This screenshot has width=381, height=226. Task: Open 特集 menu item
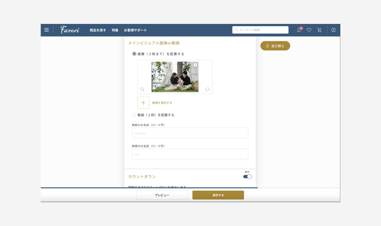tap(115, 30)
